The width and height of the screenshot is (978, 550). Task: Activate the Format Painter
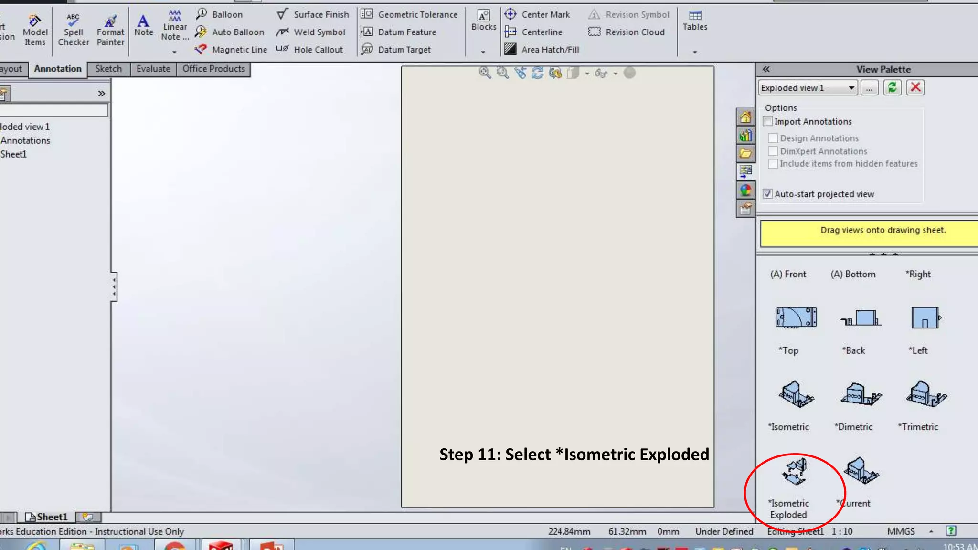pos(110,30)
